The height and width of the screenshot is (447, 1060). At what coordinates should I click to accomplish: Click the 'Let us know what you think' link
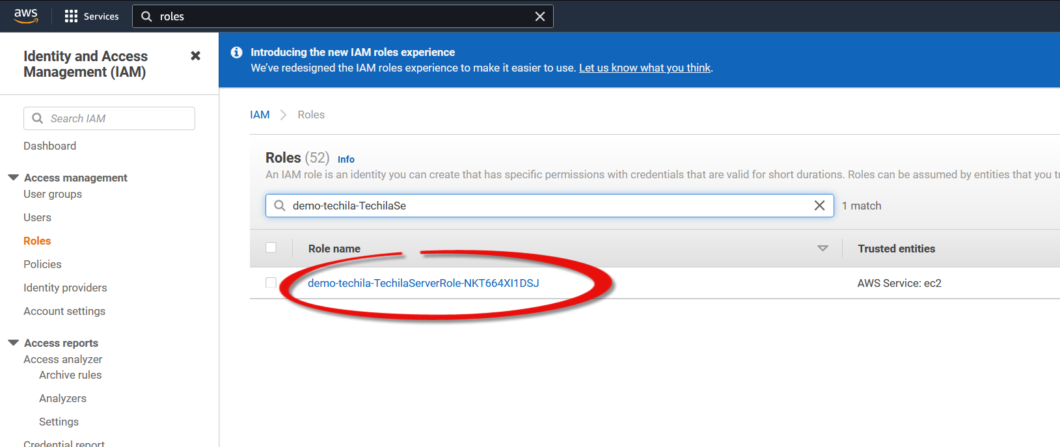(x=644, y=68)
